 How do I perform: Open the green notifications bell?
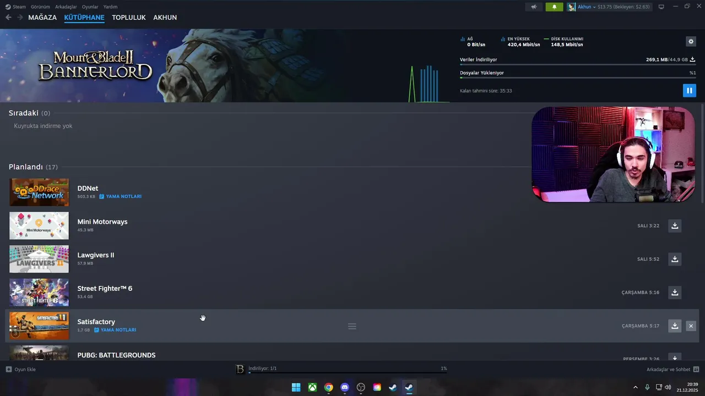pyautogui.click(x=554, y=7)
